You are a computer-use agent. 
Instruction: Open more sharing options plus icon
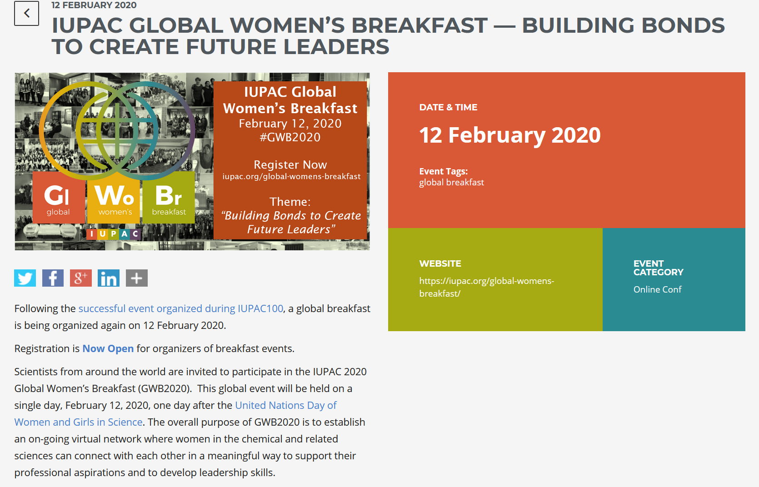point(136,278)
